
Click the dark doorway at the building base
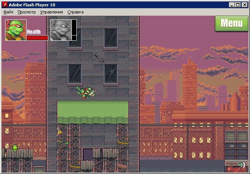88,155
